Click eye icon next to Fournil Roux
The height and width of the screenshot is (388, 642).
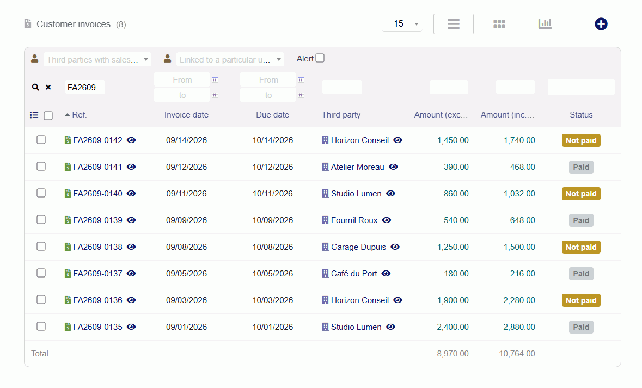(x=387, y=220)
